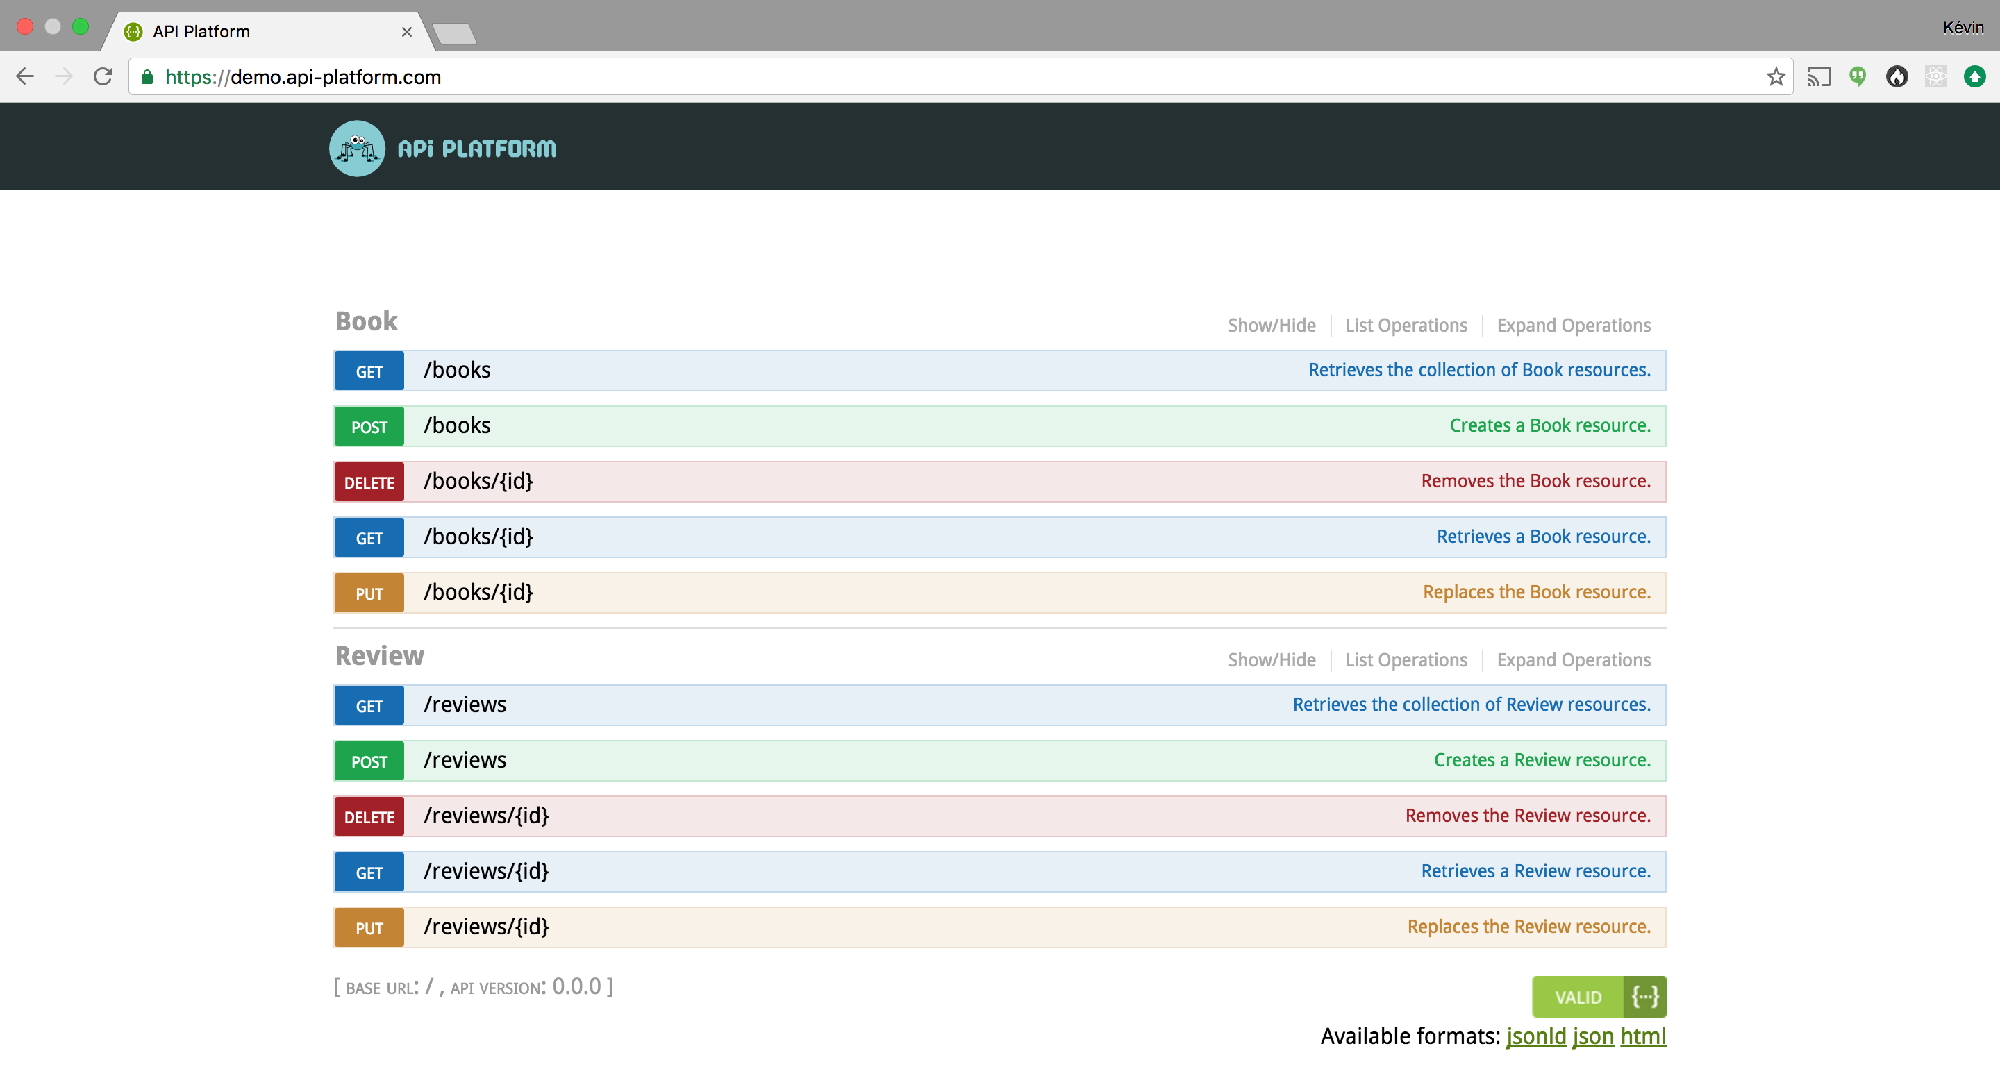Click the red DELETE badge for /reviews/{id}
This screenshot has width=2000, height=1087.
(x=369, y=817)
